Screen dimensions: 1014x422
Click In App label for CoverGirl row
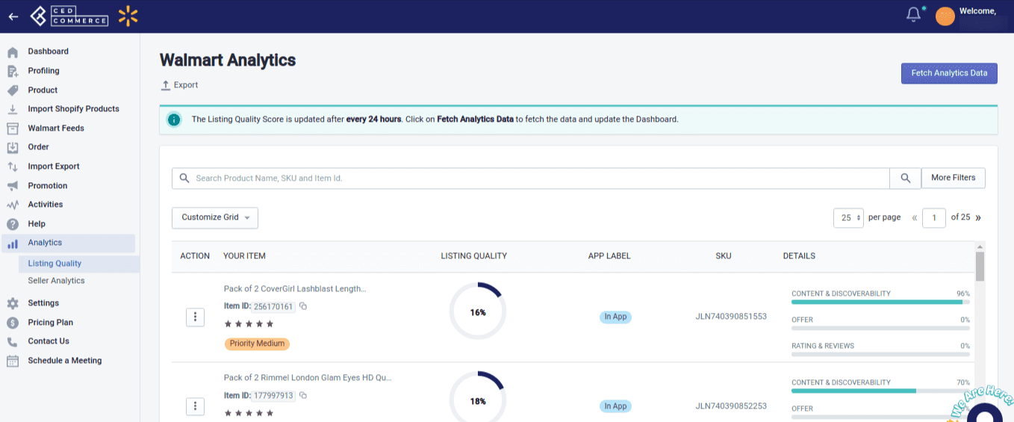(x=615, y=317)
